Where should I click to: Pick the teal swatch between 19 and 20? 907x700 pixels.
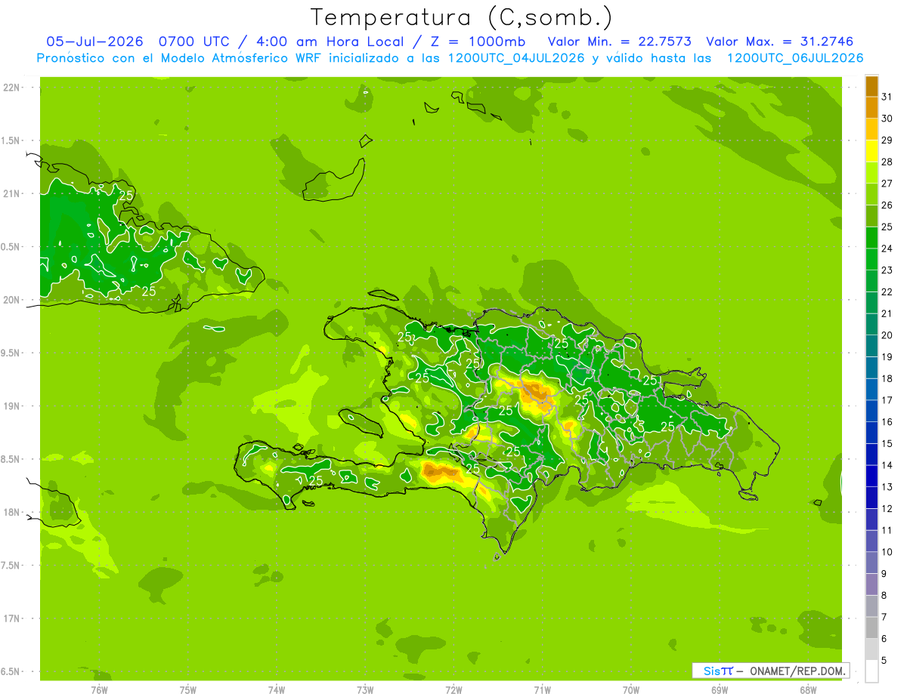tap(871, 346)
